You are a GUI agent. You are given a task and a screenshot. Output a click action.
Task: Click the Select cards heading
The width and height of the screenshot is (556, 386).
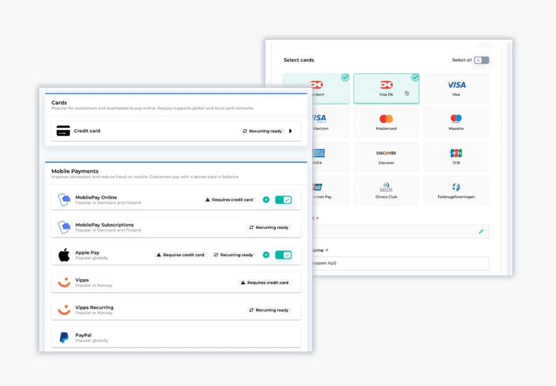click(x=299, y=60)
